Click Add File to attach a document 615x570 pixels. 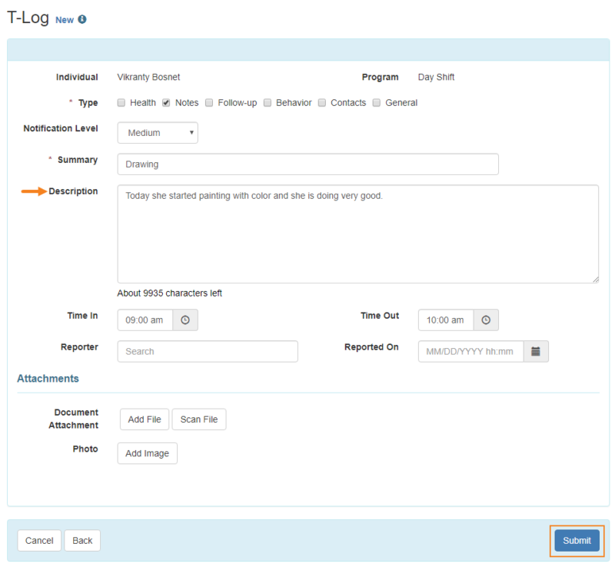(144, 419)
